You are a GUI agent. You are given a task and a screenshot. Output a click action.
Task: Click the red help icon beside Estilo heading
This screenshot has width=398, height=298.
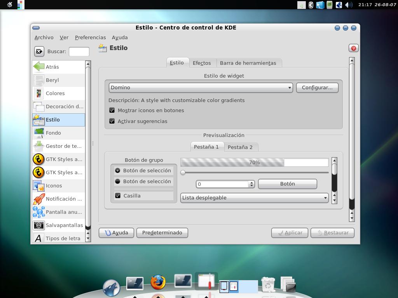(x=354, y=48)
